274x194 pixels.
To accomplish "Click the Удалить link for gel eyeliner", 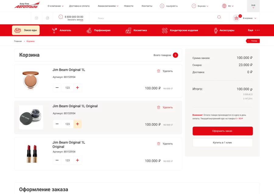I will point(167,107).
